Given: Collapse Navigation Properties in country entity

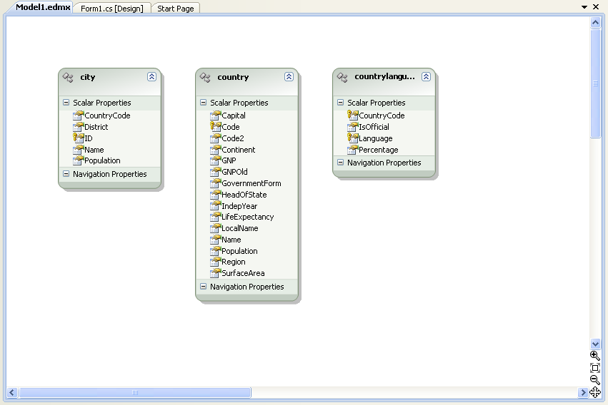Looking at the screenshot, I should coord(204,287).
